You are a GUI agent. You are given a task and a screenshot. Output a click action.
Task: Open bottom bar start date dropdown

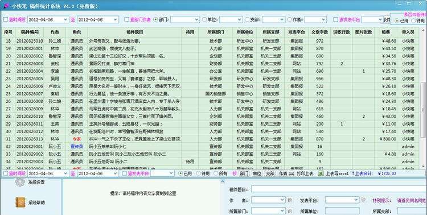coord(65,173)
